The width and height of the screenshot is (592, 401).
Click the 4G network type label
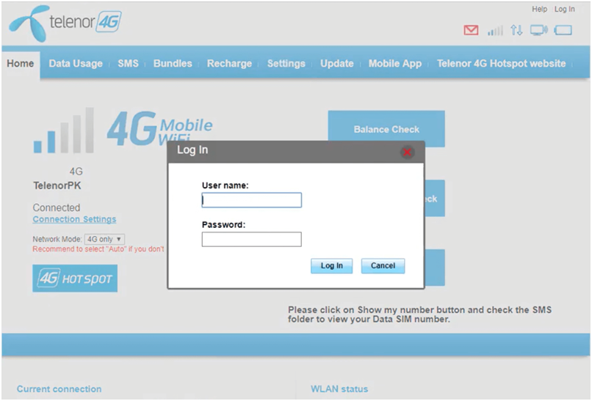[76, 172]
